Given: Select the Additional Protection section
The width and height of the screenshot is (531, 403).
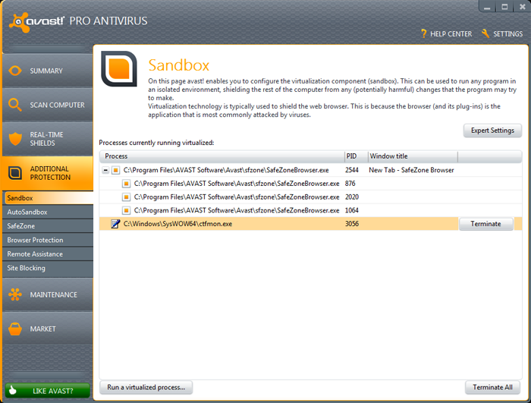Looking at the screenshot, I should point(48,173).
